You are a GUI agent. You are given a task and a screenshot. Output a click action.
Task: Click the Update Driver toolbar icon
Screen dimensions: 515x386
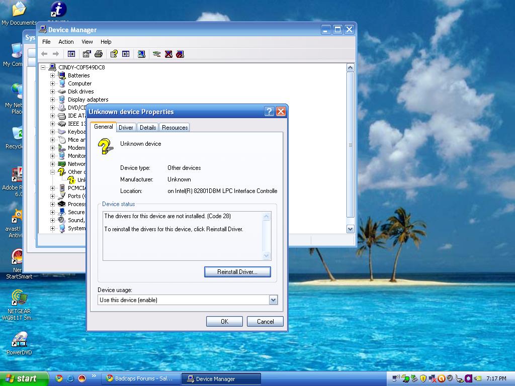[x=157, y=54]
